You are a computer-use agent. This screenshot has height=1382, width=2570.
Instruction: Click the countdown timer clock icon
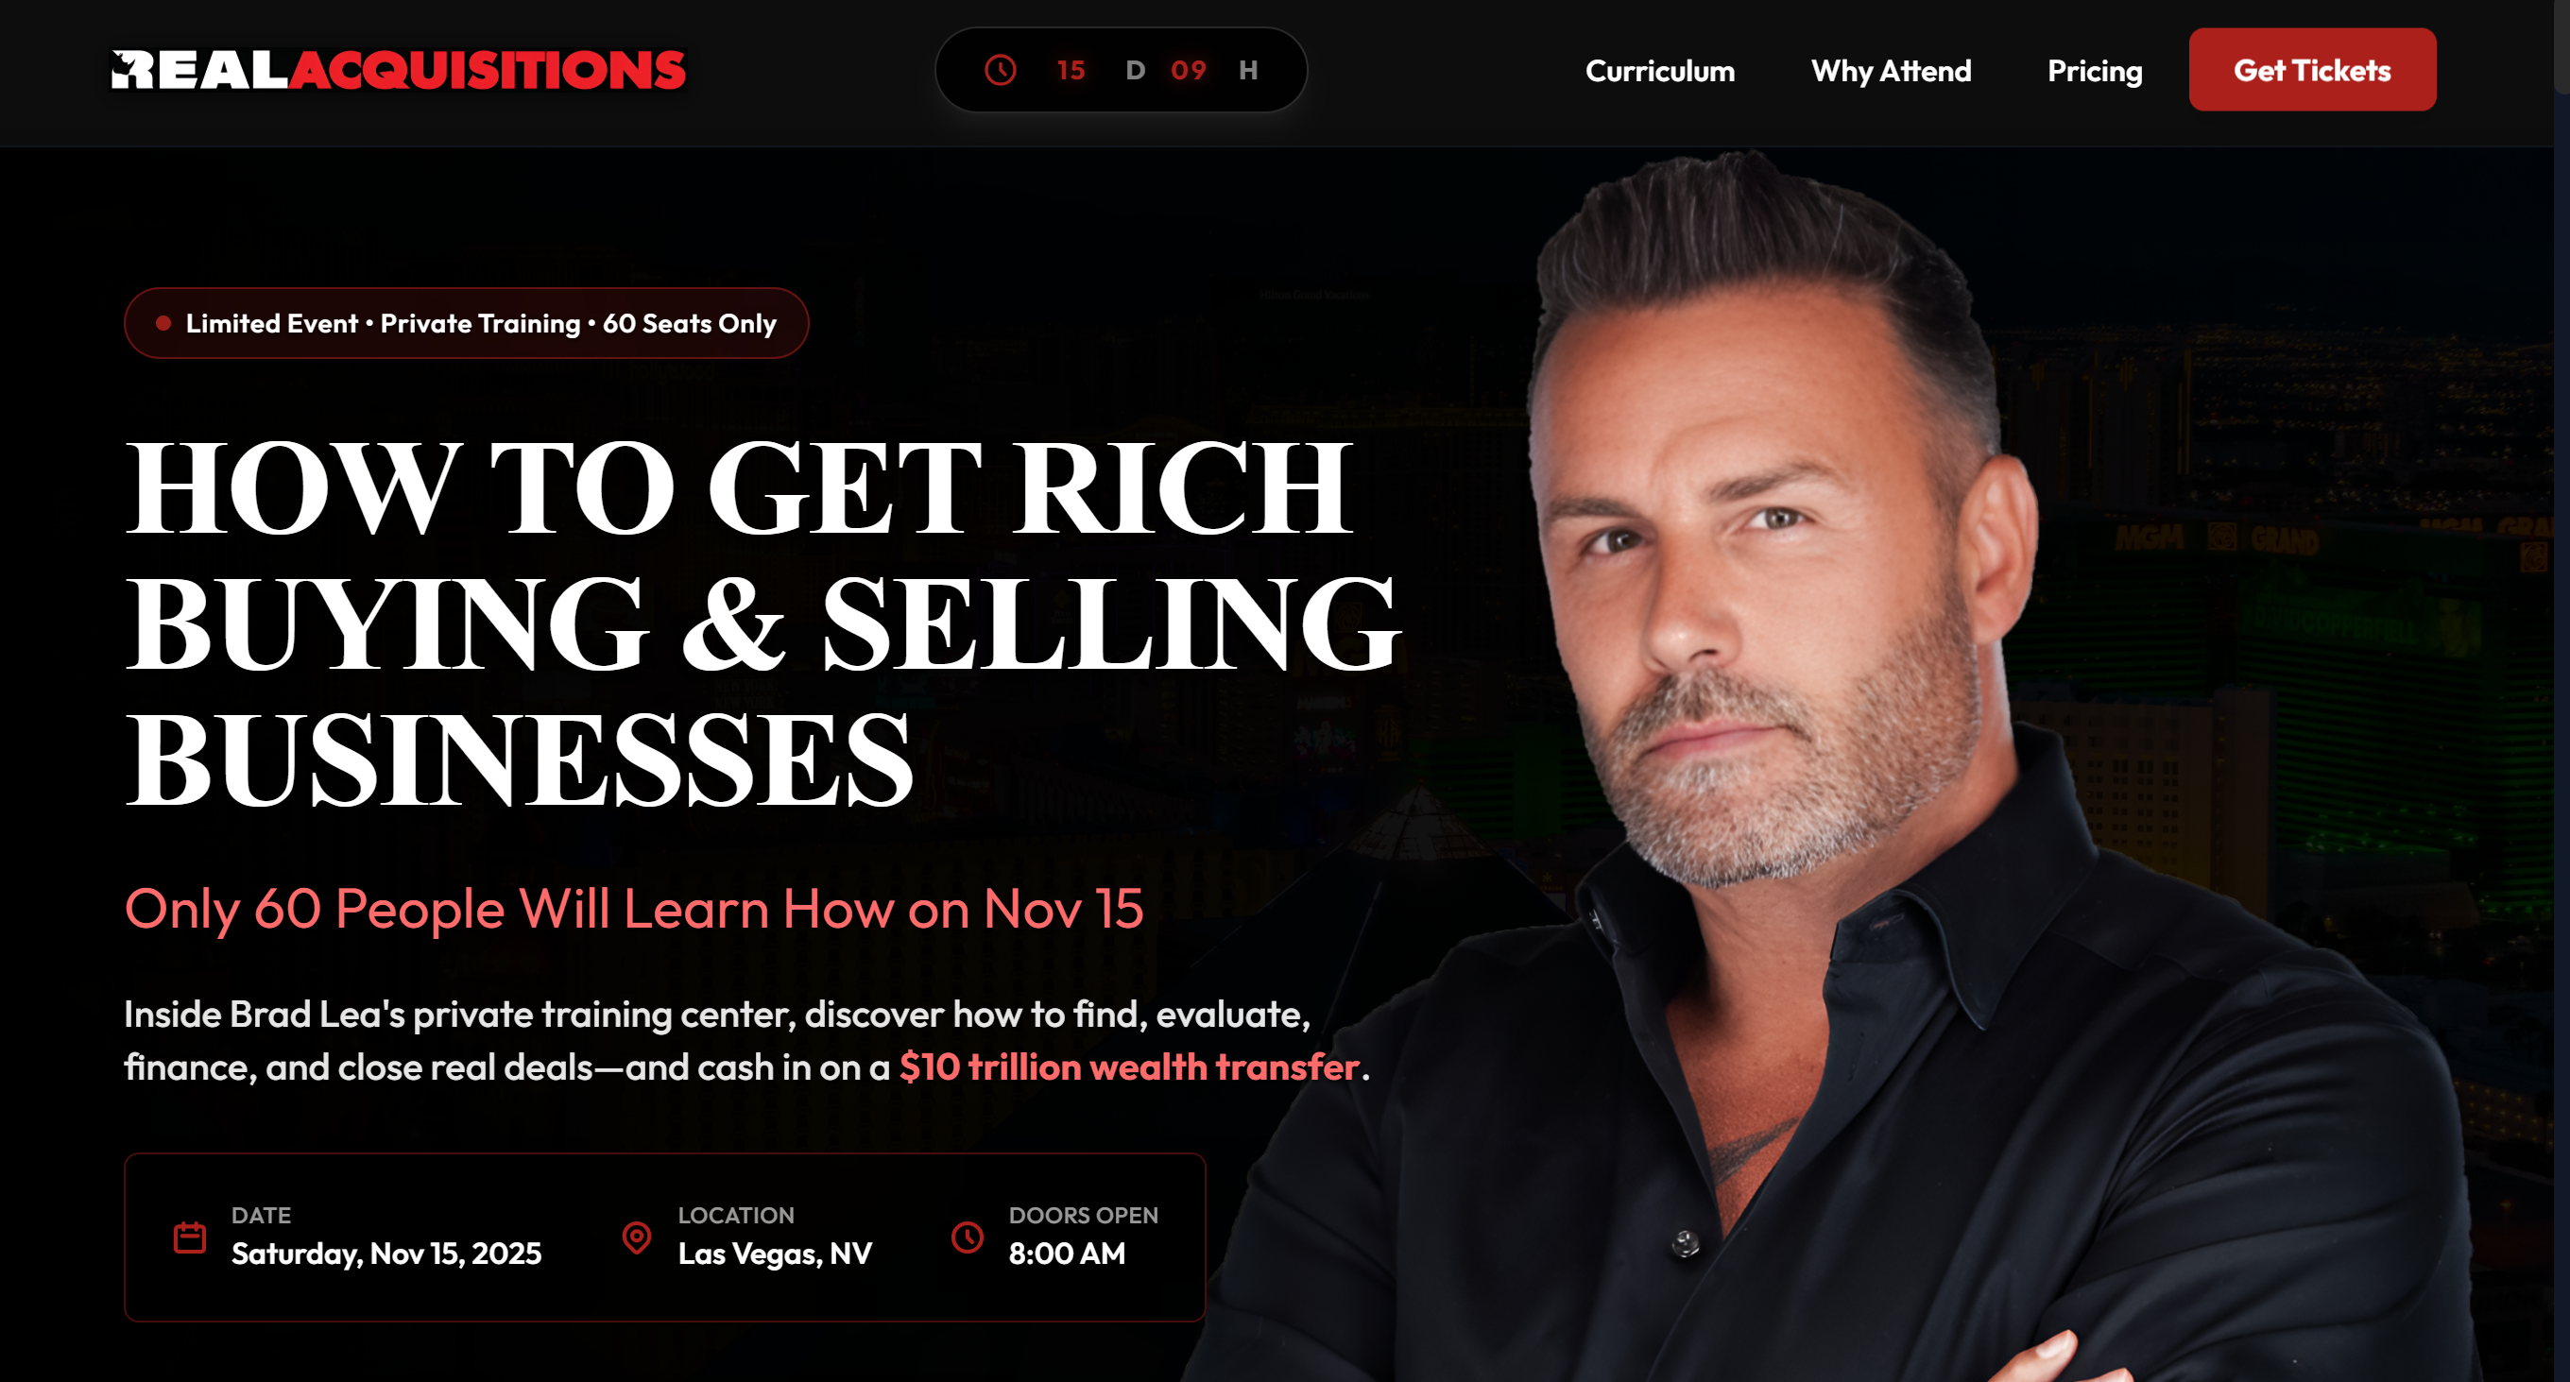pyautogui.click(x=1001, y=70)
